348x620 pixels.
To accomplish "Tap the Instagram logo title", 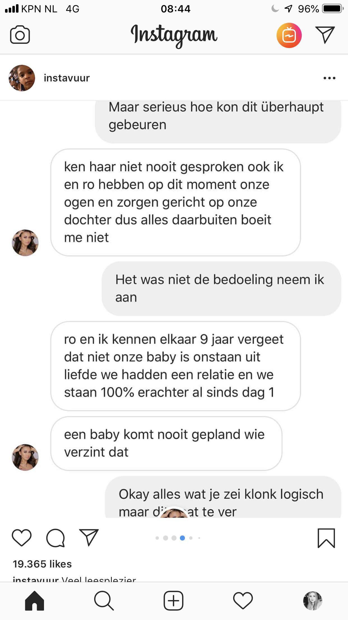I will click(x=174, y=35).
